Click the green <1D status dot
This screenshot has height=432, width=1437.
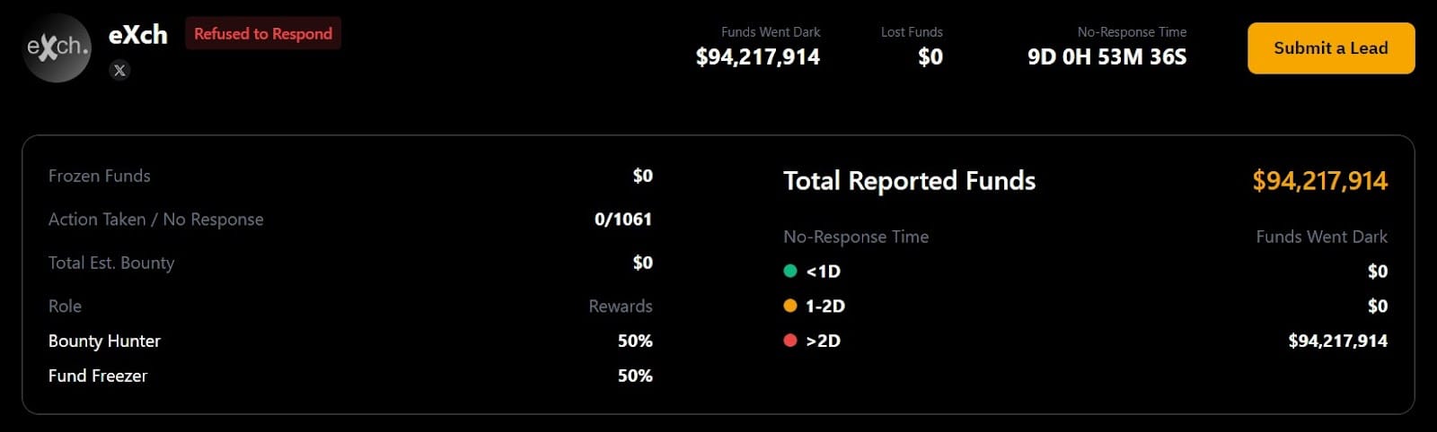point(790,271)
